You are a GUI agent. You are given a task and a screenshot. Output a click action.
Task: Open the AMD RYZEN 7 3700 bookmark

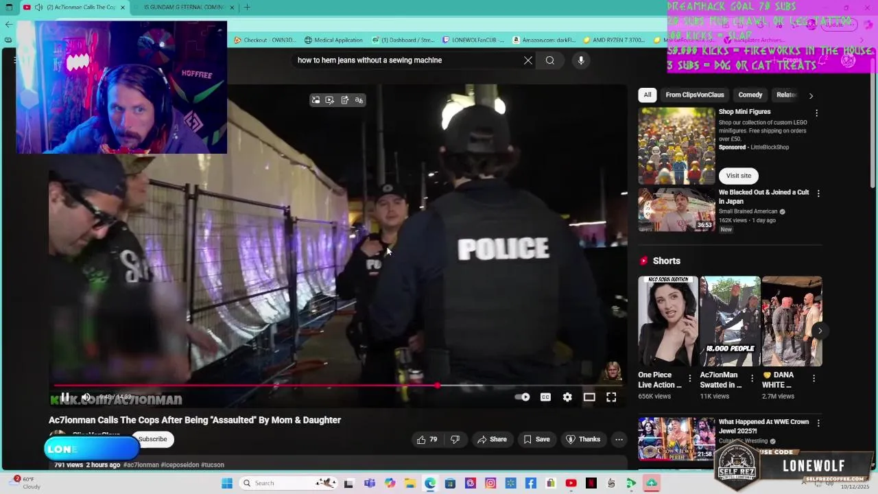pos(614,40)
